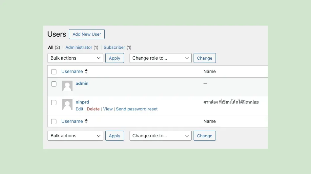Tick the select-all checkbox in table header
Viewport: 311px width, 174px height.
54,72
